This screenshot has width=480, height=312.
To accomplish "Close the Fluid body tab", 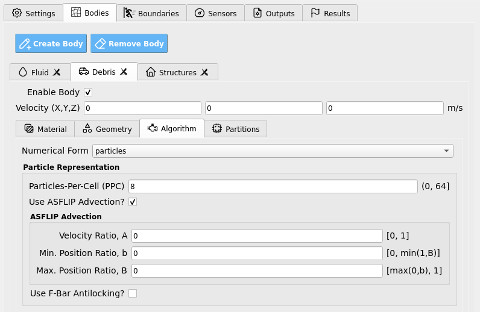I will [57, 72].
